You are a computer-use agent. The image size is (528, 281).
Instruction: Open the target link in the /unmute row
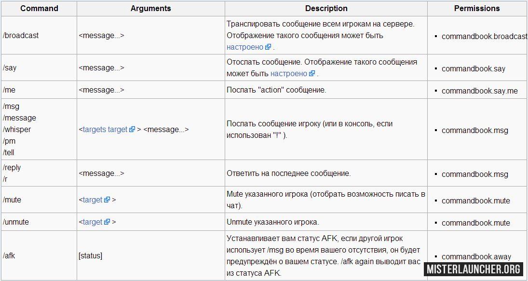click(x=93, y=222)
